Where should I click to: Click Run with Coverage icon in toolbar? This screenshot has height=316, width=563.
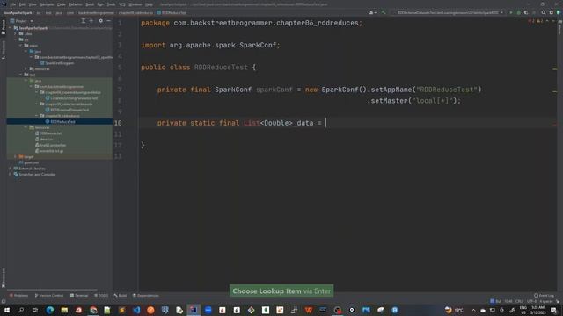(x=526, y=13)
